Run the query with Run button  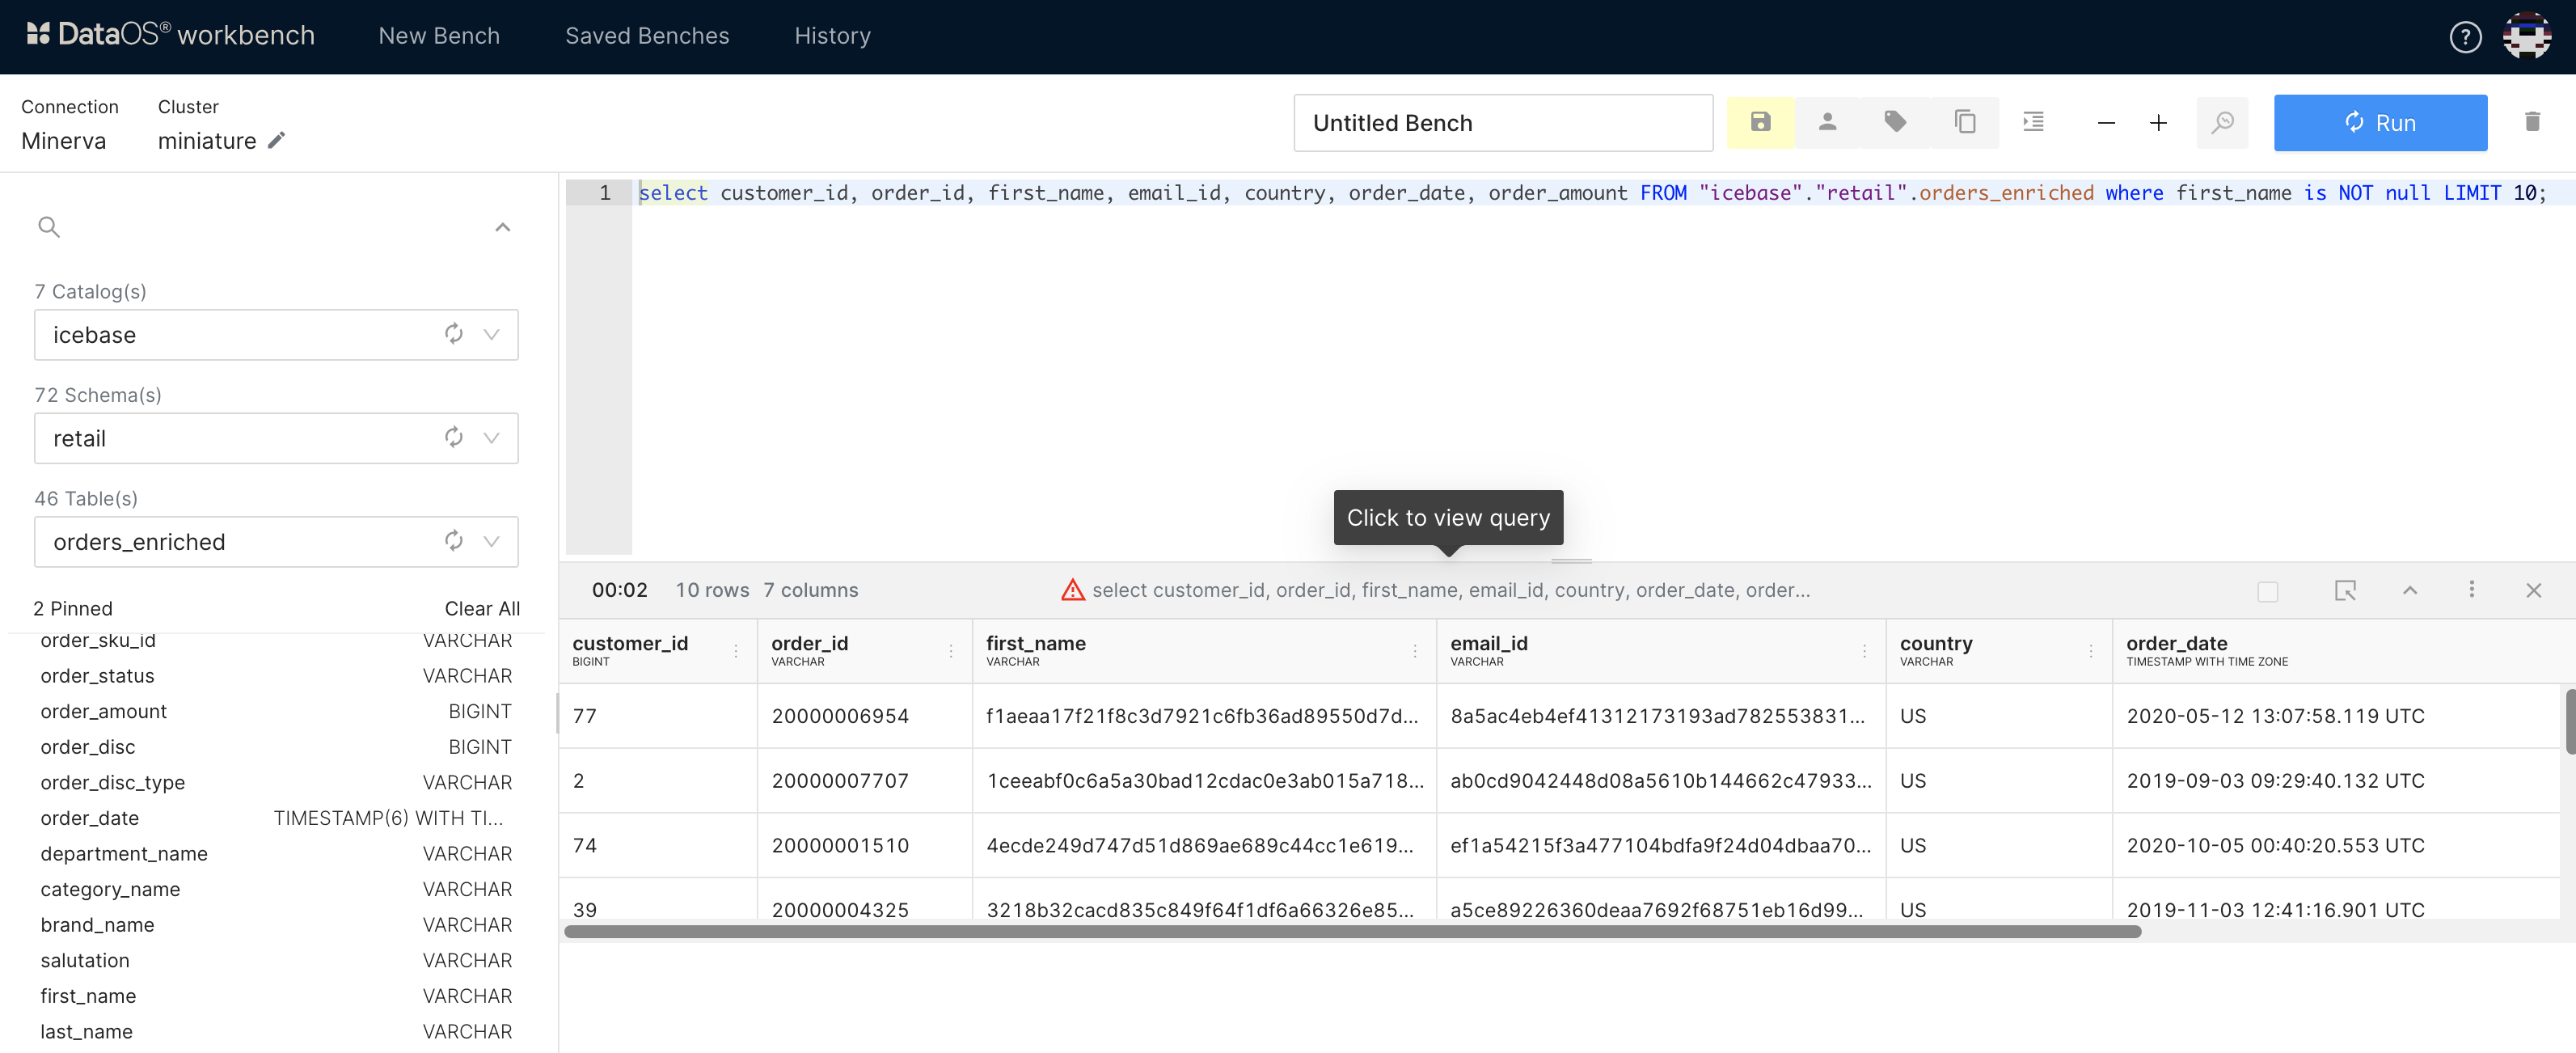(x=2380, y=122)
